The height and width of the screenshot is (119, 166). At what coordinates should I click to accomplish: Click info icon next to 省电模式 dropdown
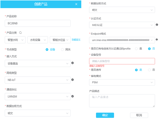coord(157,82)
